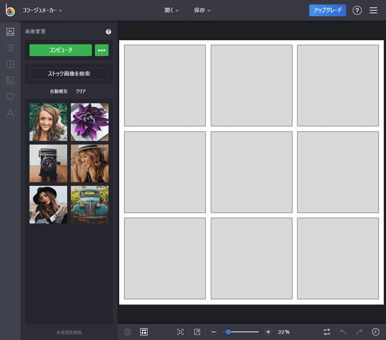The image size is (386, 340).
Task: Click the resize canvas arrow icon
Action: pos(197,332)
